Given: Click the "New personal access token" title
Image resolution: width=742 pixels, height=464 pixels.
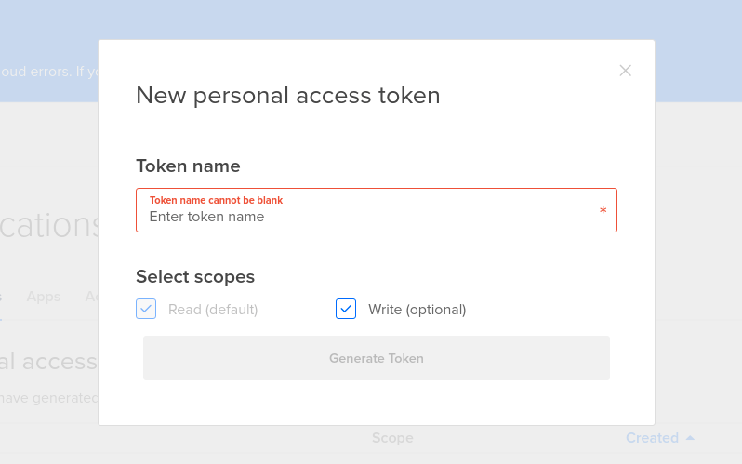Looking at the screenshot, I should (x=287, y=95).
